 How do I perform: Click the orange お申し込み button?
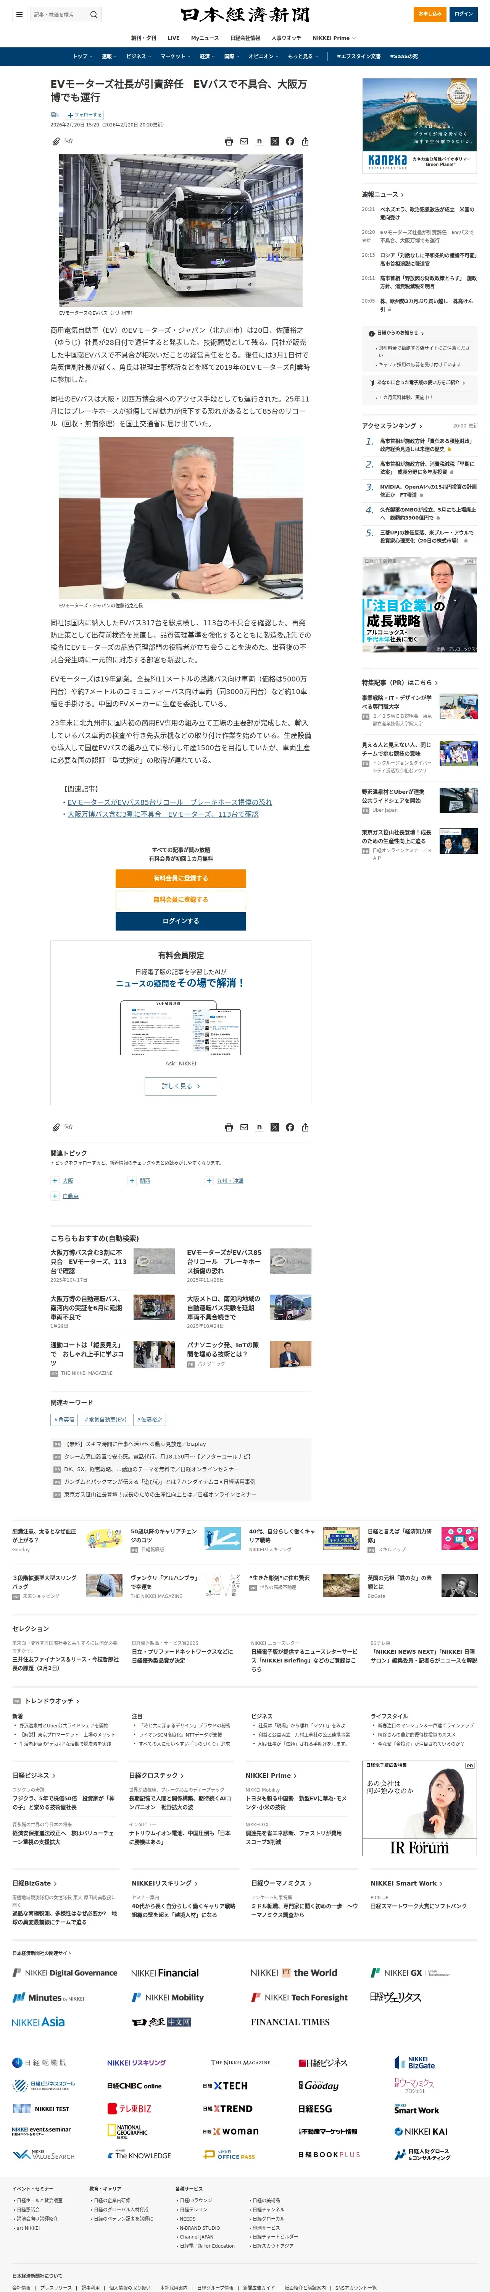(x=430, y=14)
